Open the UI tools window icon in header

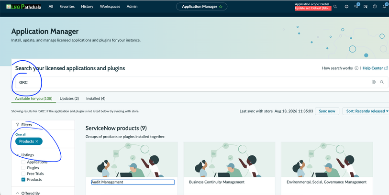(x=366, y=7)
